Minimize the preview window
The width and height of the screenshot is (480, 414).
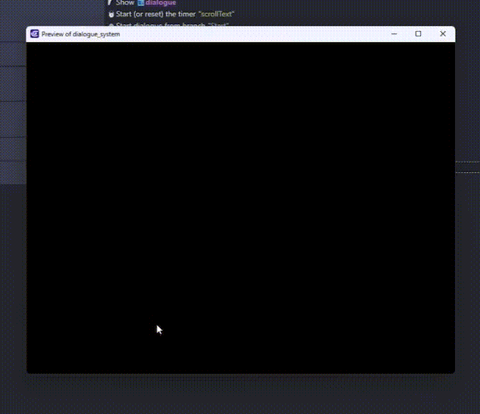click(394, 34)
